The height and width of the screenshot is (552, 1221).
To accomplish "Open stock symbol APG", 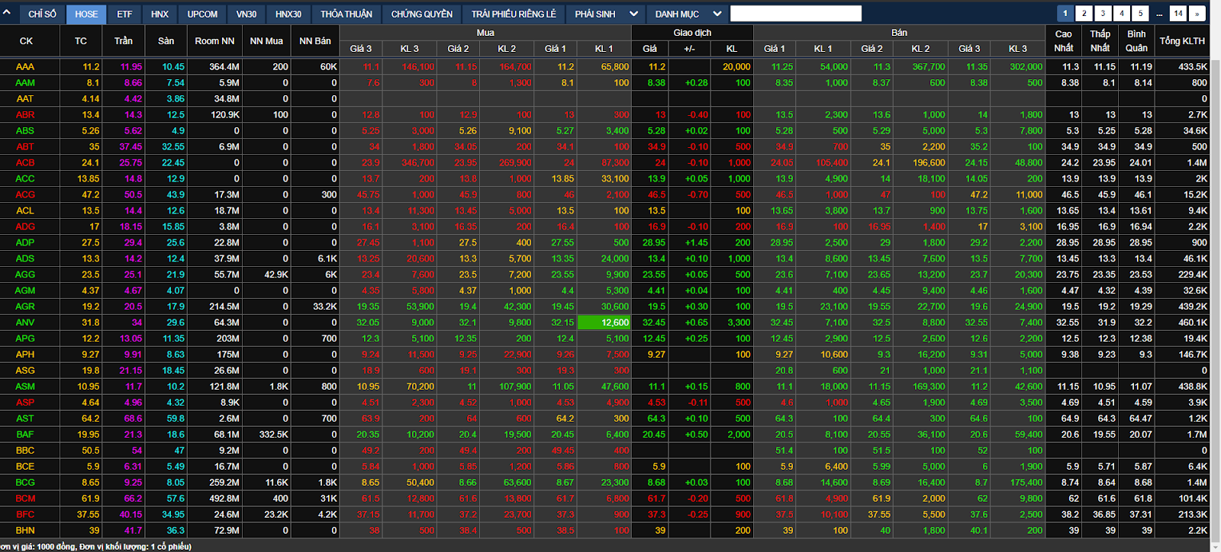I will [25, 339].
